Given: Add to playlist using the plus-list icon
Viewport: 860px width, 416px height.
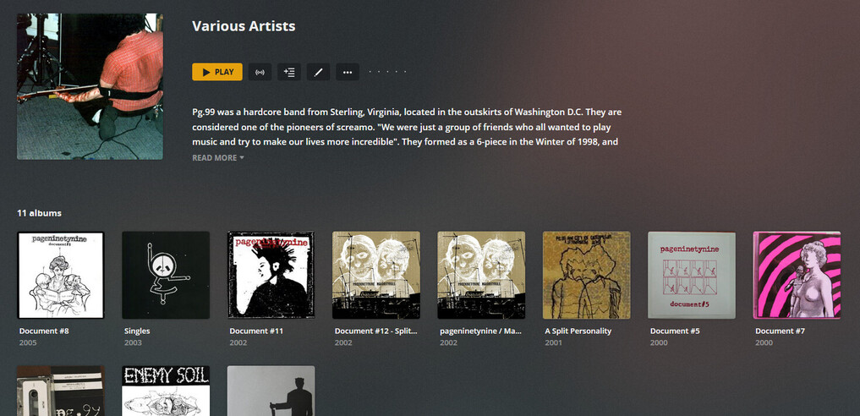Looking at the screenshot, I should point(289,72).
